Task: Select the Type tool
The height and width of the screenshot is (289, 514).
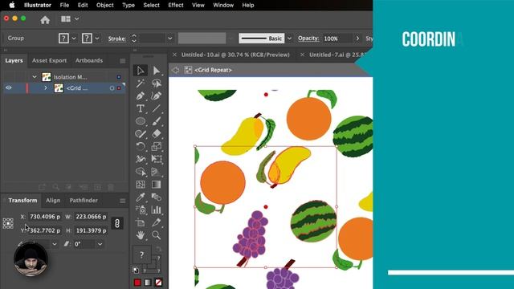Action: click(141, 108)
